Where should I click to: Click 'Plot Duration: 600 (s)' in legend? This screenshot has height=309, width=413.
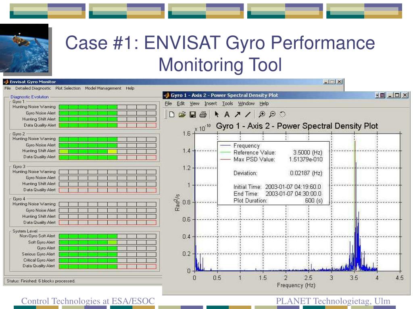point(278,201)
